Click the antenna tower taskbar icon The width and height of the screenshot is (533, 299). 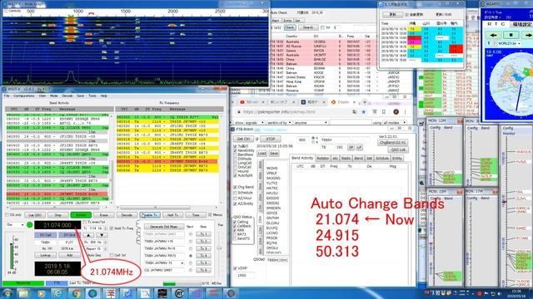(111, 293)
